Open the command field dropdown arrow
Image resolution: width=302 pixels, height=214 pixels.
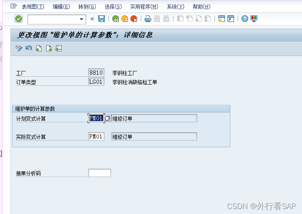tap(82, 19)
